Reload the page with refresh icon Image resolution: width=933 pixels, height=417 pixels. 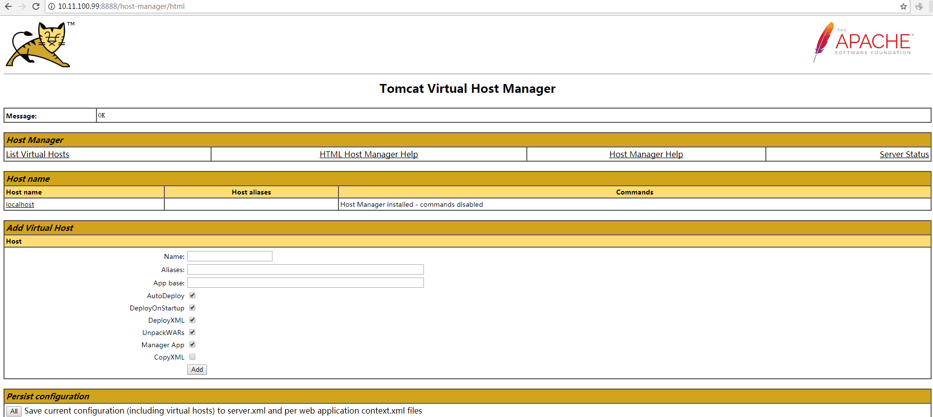pos(36,6)
